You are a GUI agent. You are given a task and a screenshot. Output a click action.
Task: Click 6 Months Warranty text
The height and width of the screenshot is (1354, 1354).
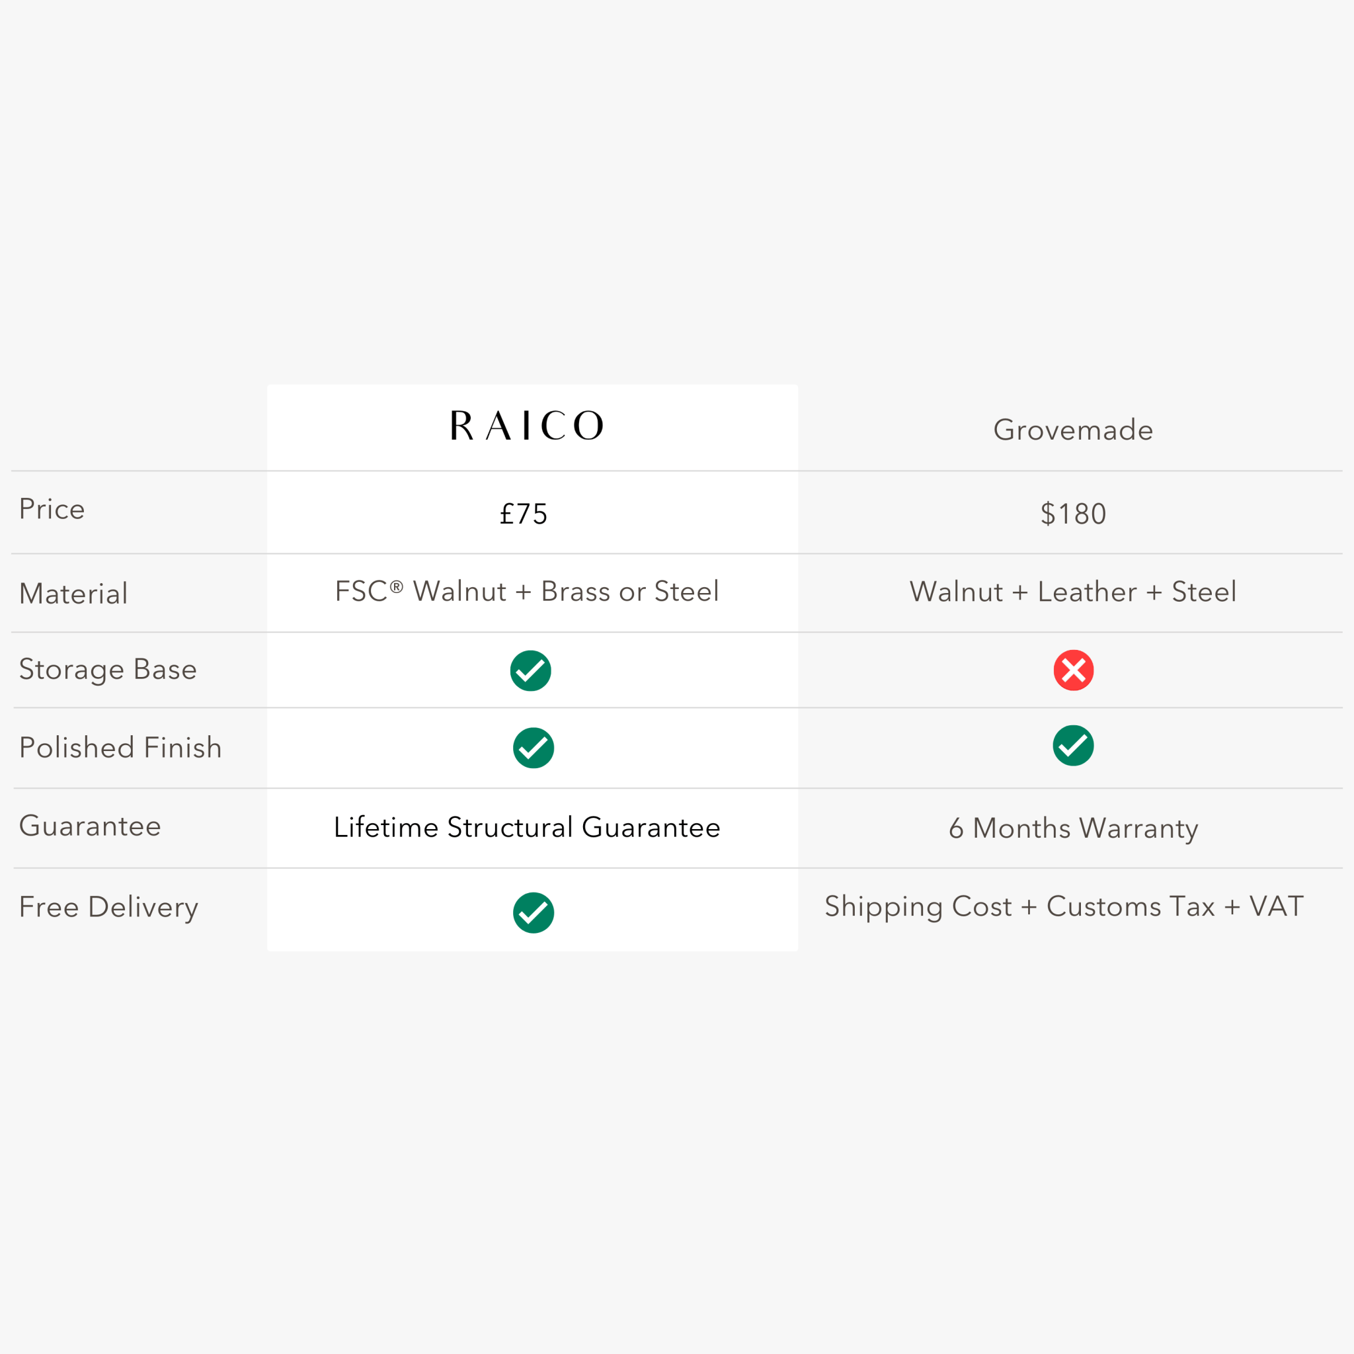(x=1073, y=828)
